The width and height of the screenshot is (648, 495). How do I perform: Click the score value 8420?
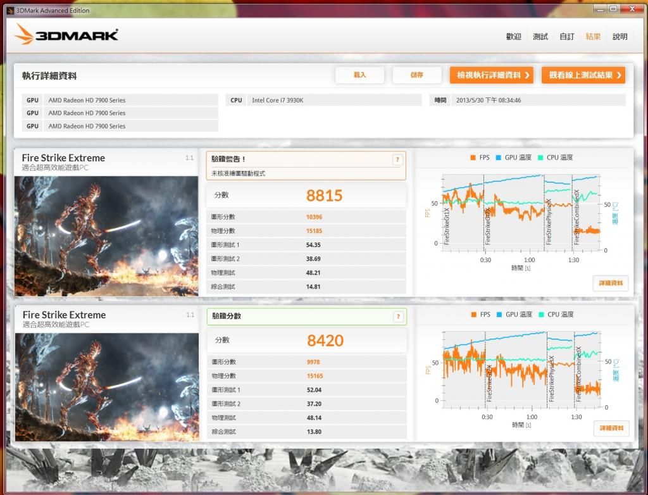[x=325, y=341]
